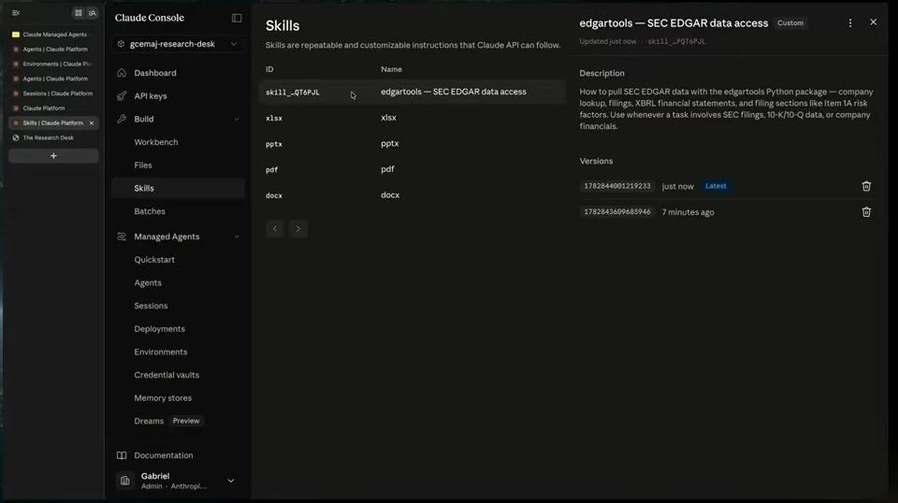
Task: Add a new browser tab
Action: [53, 155]
